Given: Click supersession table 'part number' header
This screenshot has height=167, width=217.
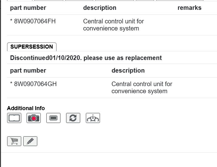Looking at the screenshot, I should tap(28, 70).
